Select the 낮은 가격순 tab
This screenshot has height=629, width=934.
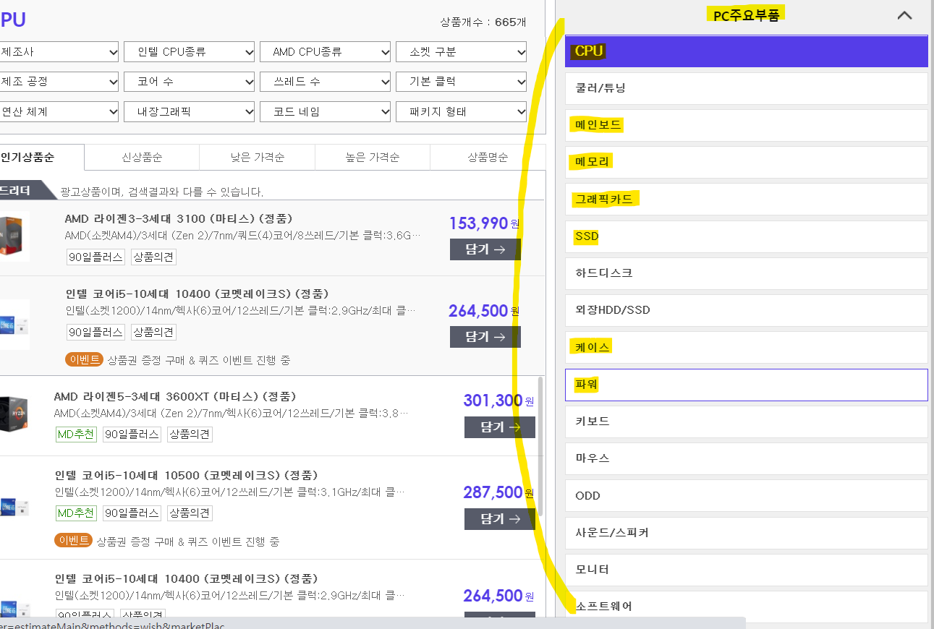click(x=257, y=157)
